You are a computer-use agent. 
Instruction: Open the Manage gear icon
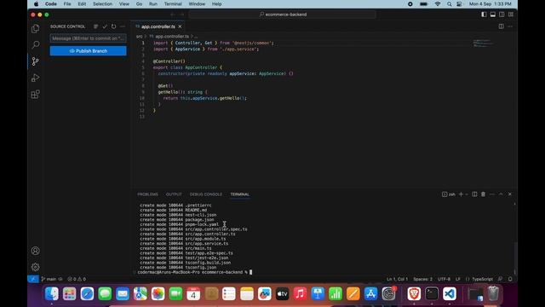pos(36,267)
